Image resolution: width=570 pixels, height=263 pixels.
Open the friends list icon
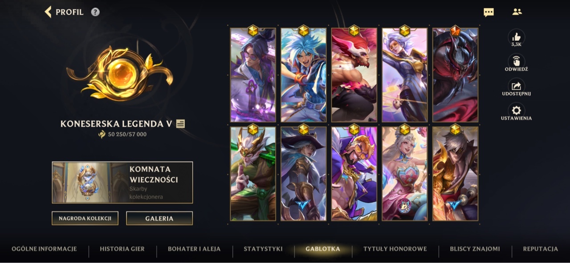click(517, 12)
